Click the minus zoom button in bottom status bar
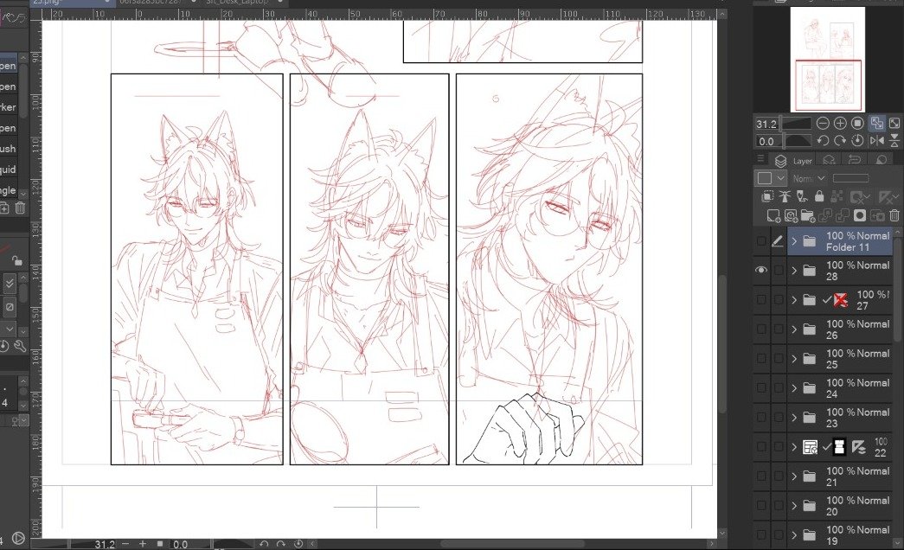Viewport: 904px width, 550px height. pyautogui.click(x=125, y=544)
